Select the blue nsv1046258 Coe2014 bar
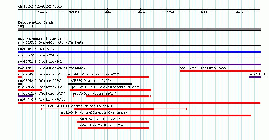The height and width of the screenshot is (140, 269). click(139, 52)
